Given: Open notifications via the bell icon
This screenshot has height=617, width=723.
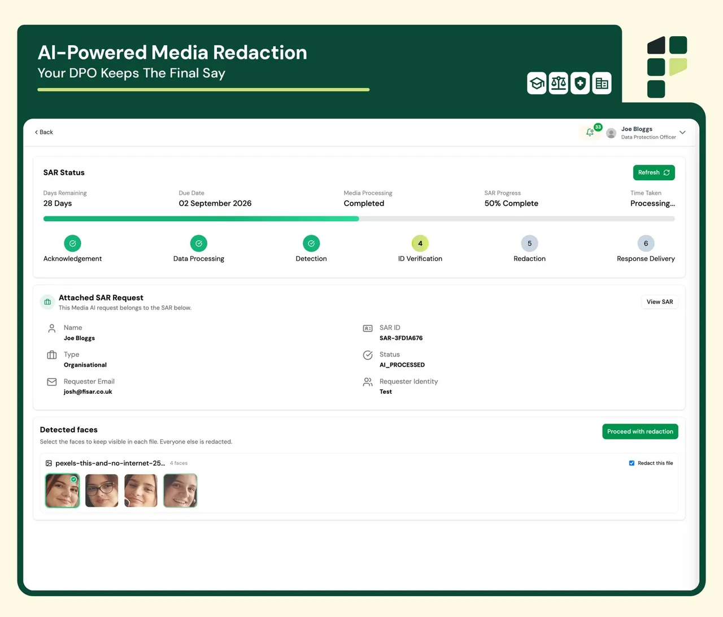Looking at the screenshot, I should point(590,132).
